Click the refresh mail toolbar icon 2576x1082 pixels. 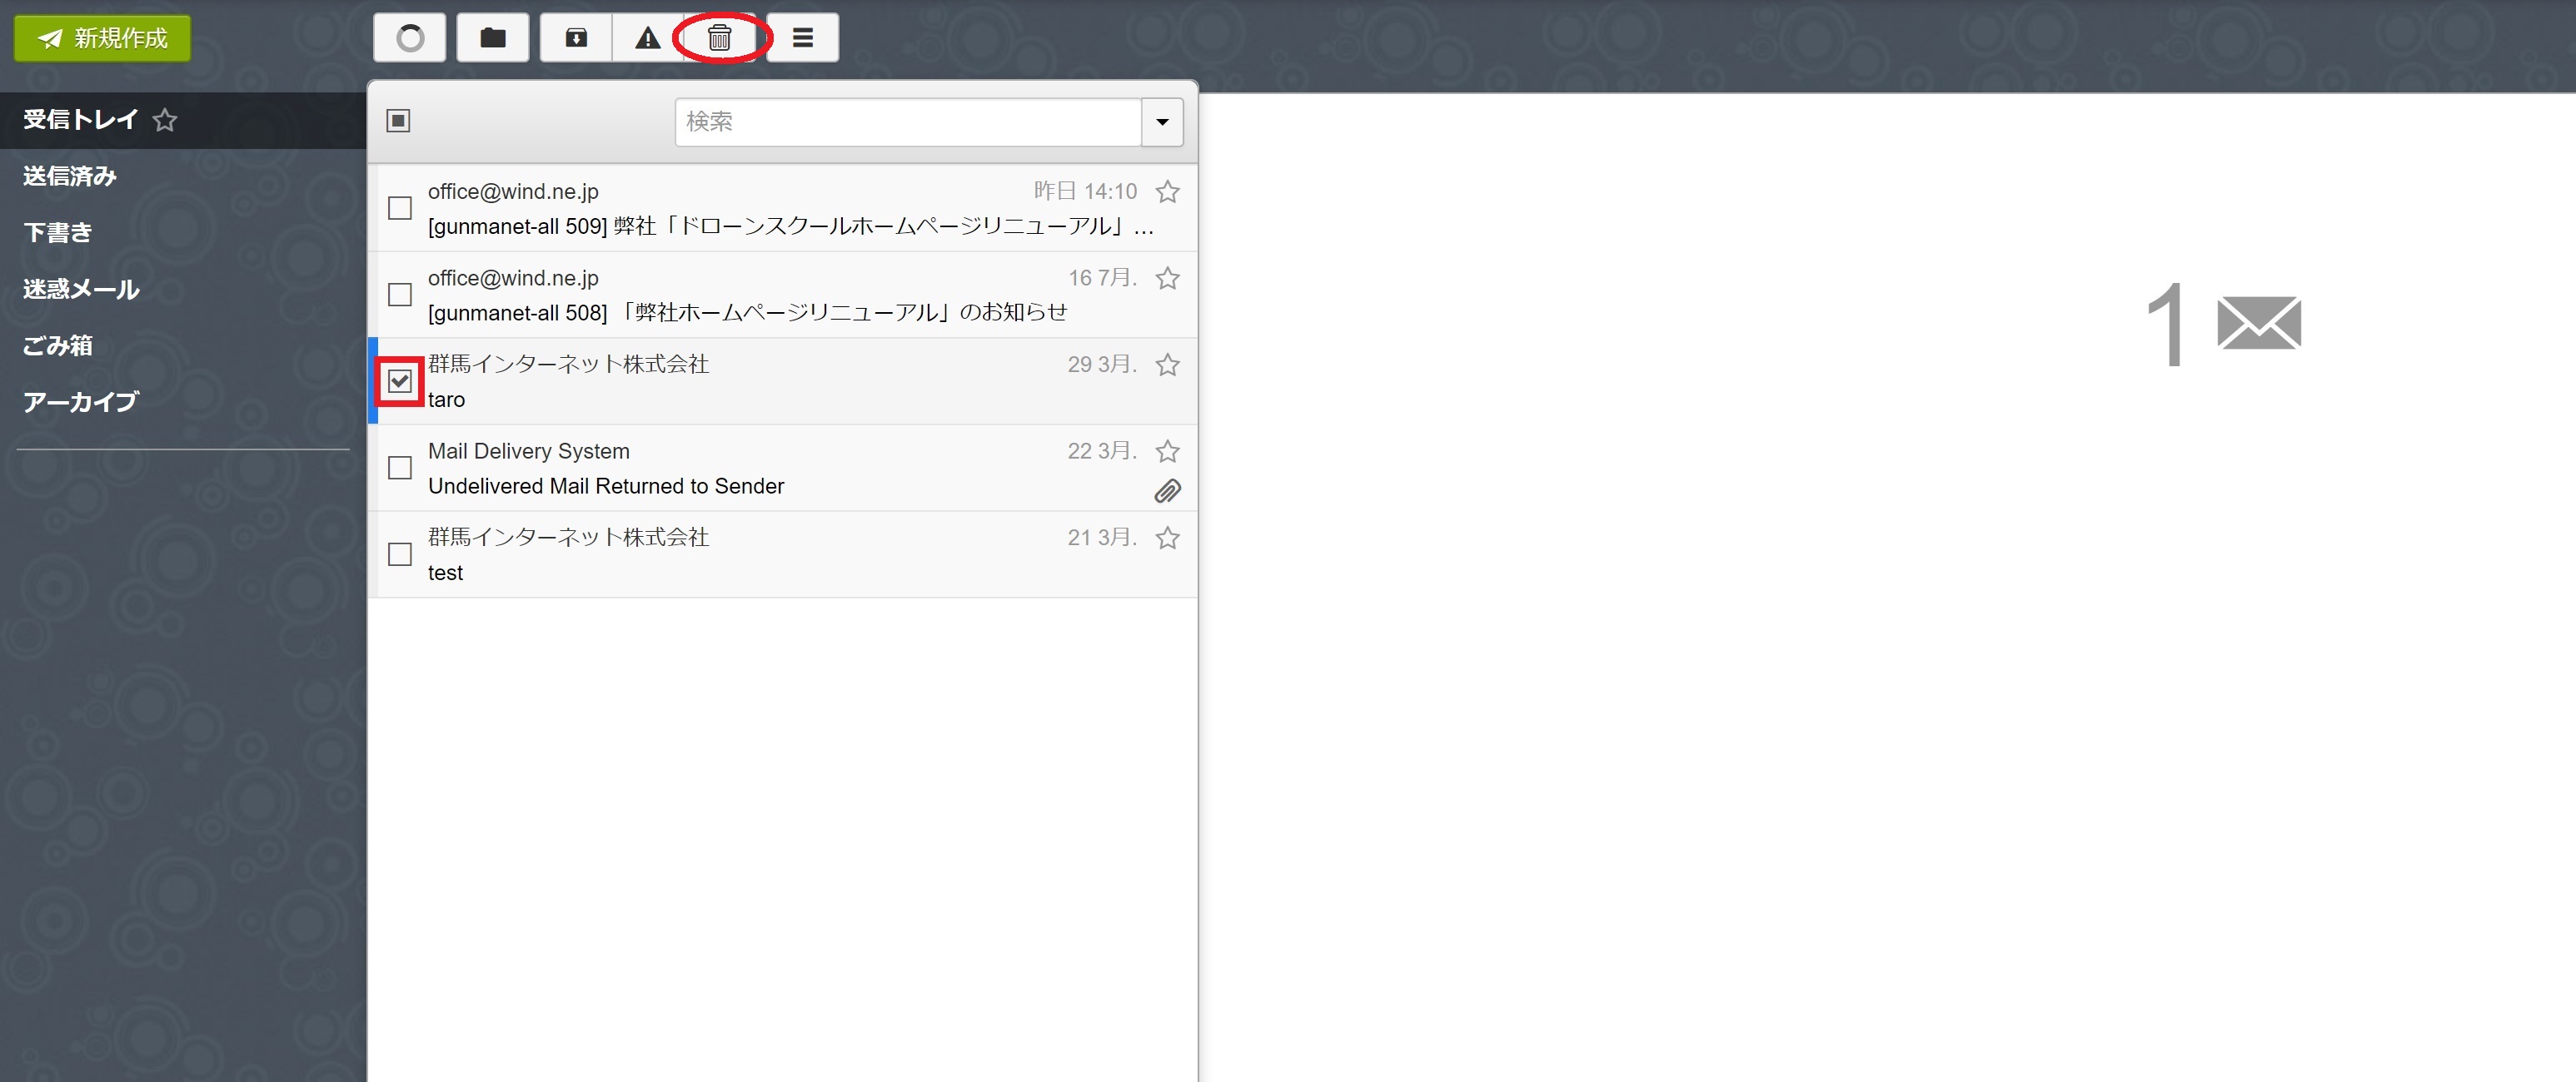coord(410,38)
